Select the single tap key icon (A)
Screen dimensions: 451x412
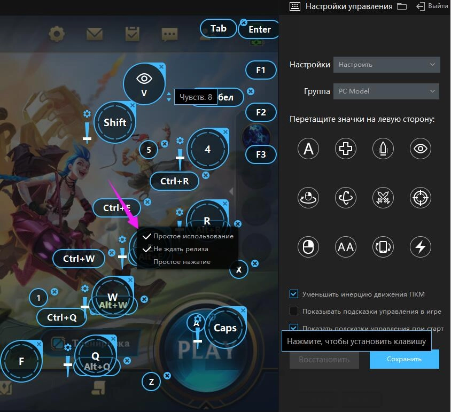click(x=308, y=149)
